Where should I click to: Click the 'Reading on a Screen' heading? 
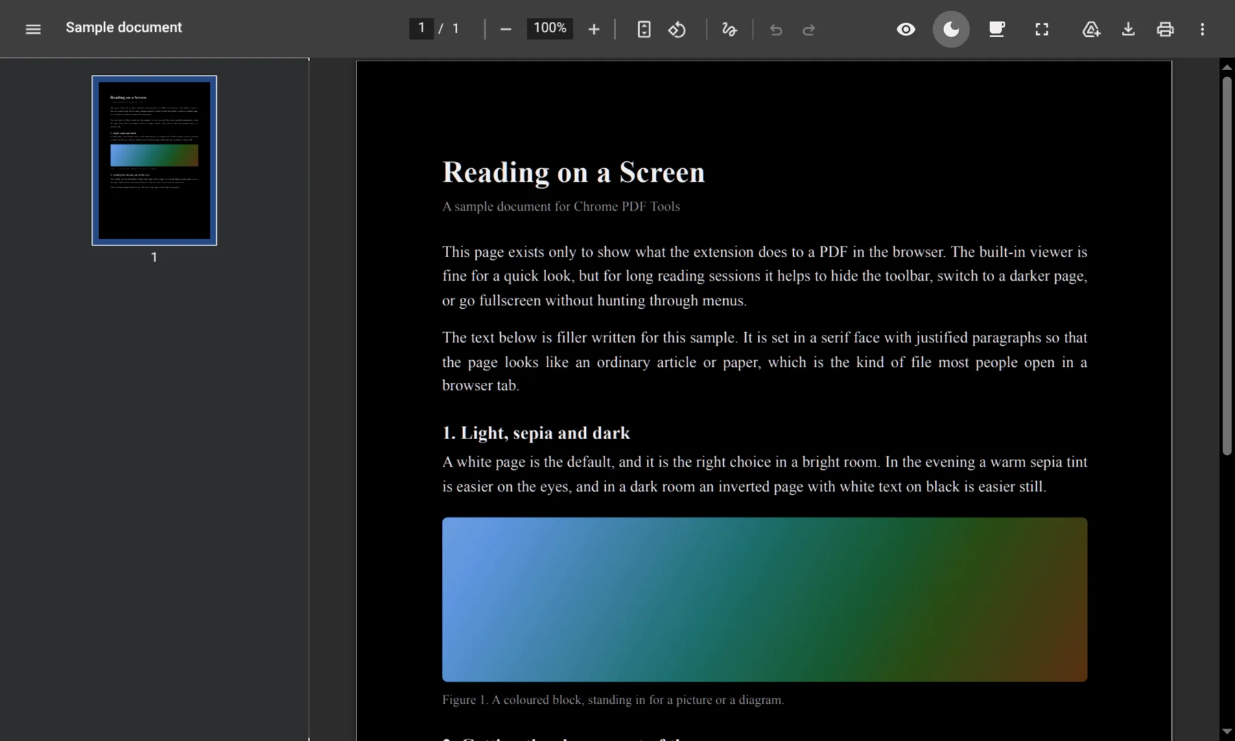[574, 172]
